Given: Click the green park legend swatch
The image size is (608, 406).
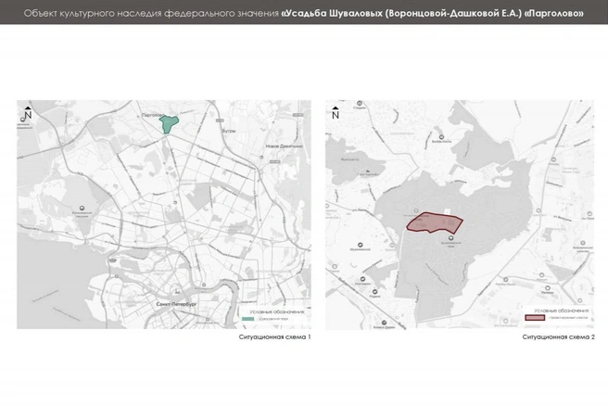Looking at the screenshot, I should (x=247, y=319).
